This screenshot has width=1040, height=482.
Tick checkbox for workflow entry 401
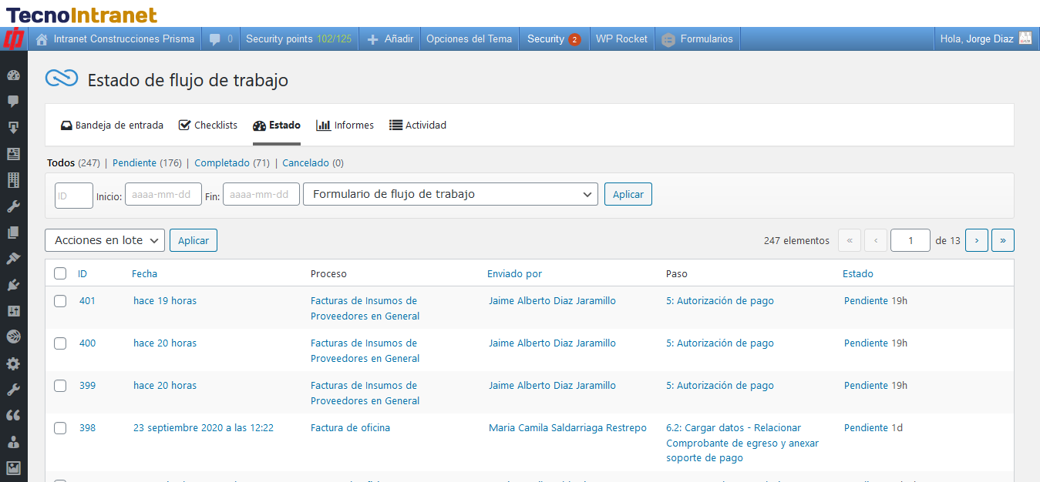point(60,301)
